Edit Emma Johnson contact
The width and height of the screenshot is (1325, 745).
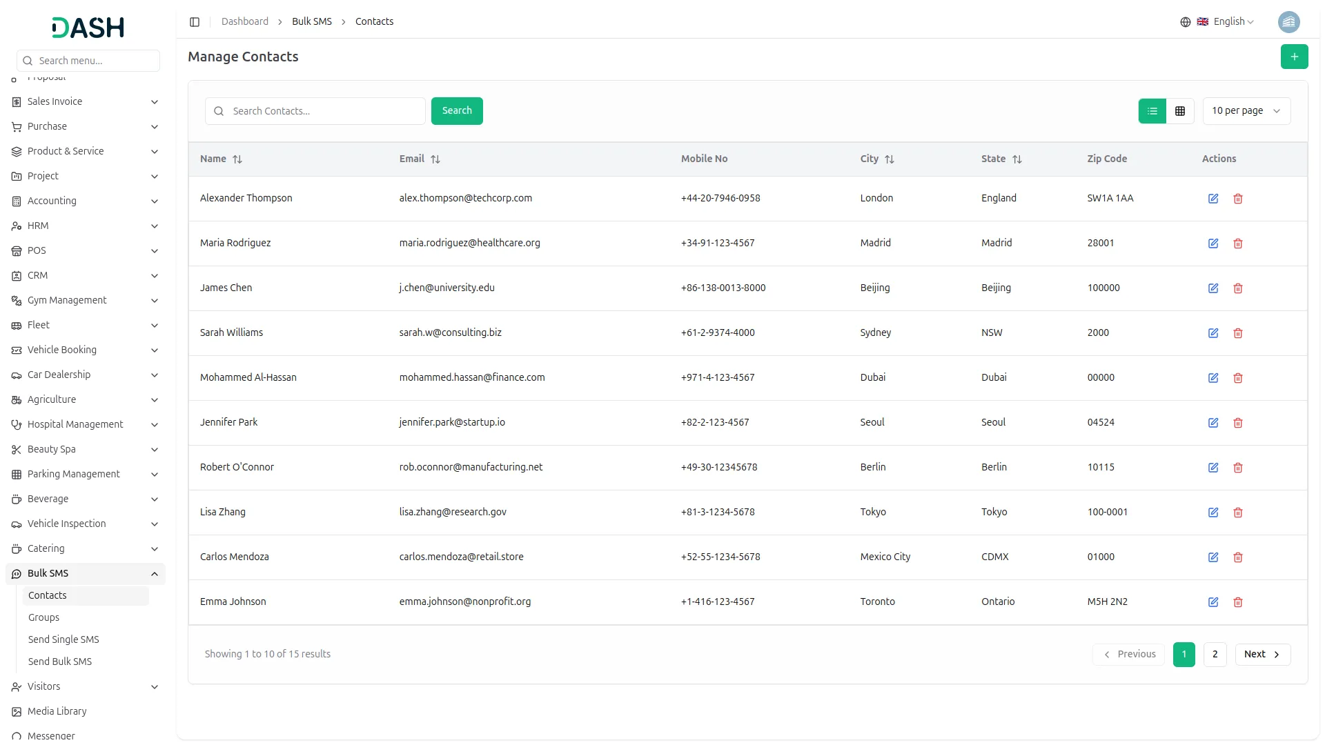click(x=1213, y=602)
